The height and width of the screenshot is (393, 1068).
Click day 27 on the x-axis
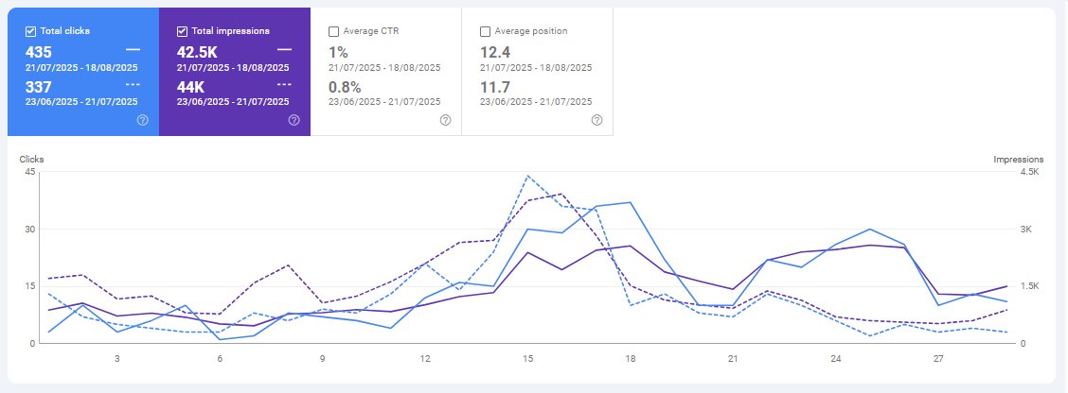(938, 358)
